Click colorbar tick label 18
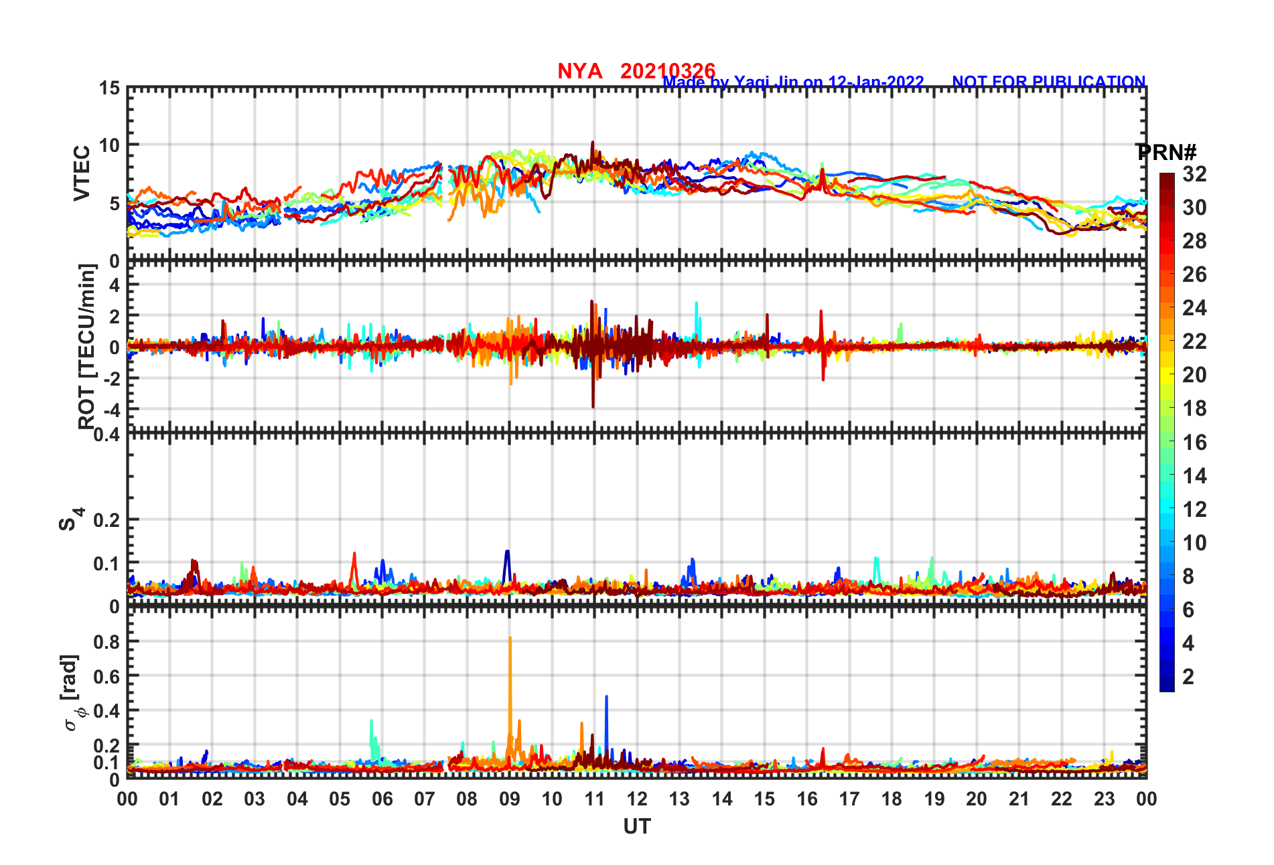The image size is (1274, 865). 1194,408
